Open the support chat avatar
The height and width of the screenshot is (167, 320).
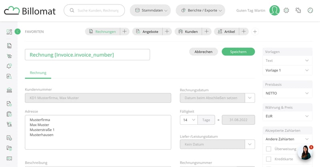click(x=305, y=152)
